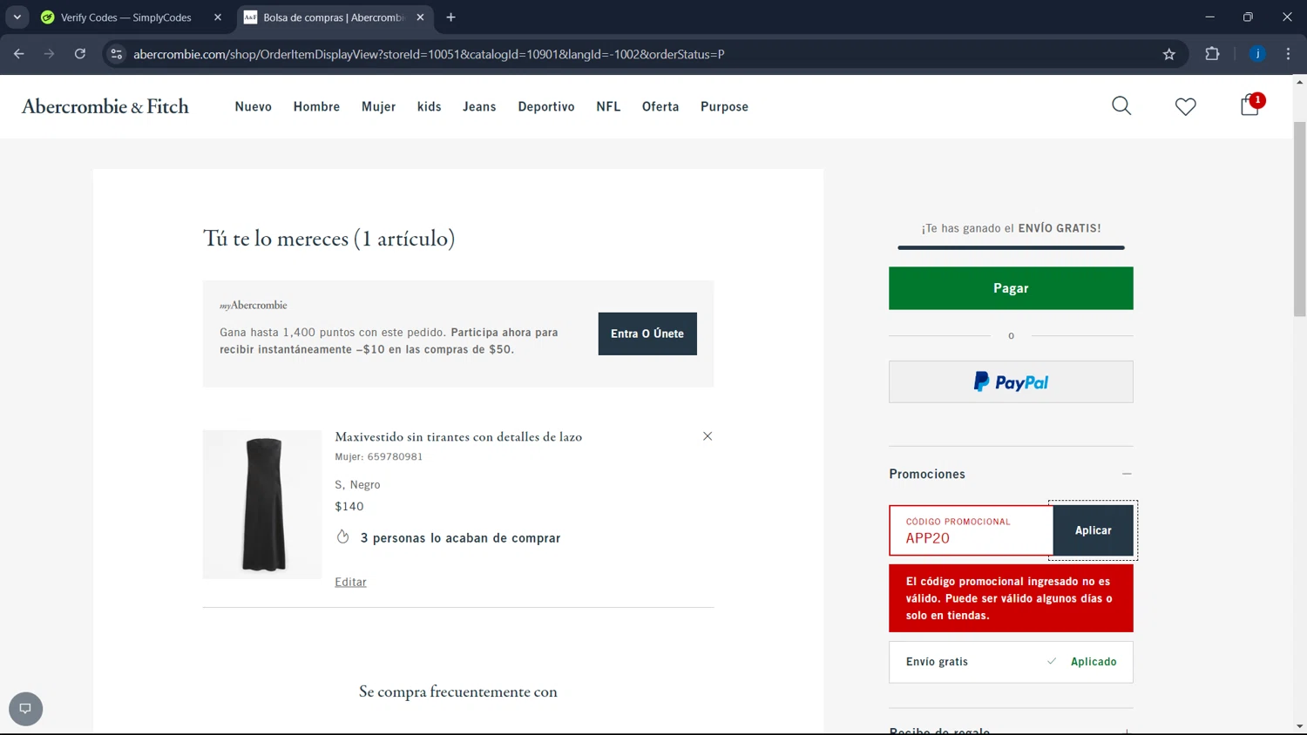The height and width of the screenshot is (735, 1307).
Task: Click the myAbercrombie rewards label
Action: coord(254,306)
